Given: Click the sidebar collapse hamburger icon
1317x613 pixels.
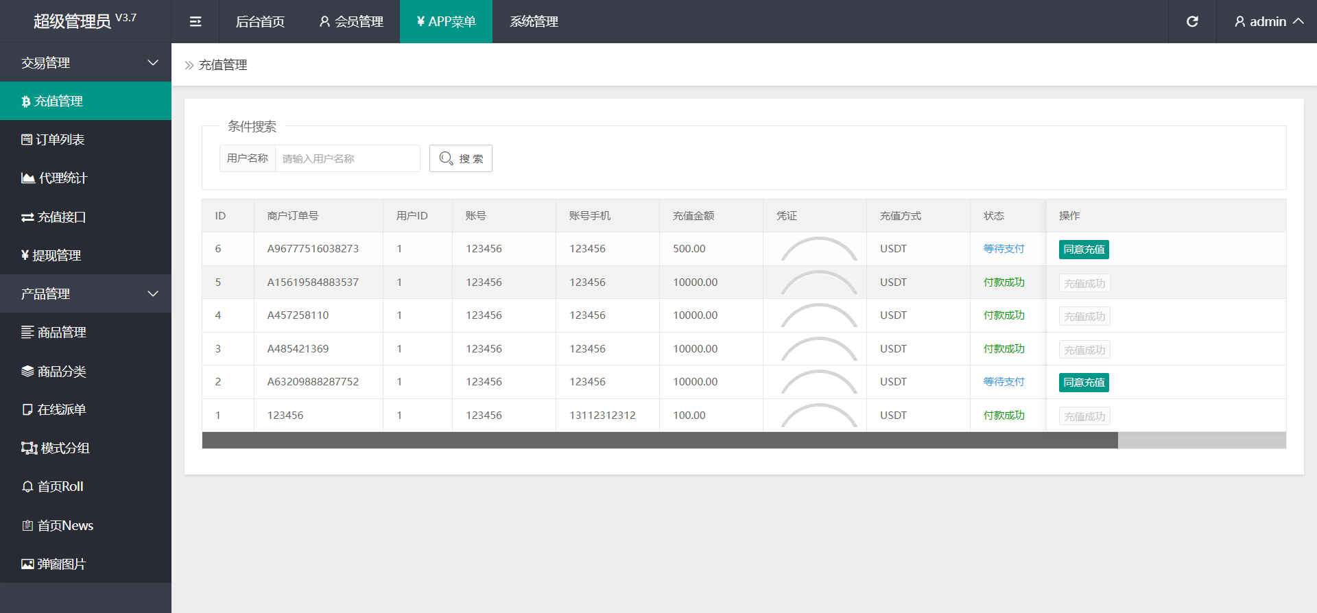Looking at the screenshot, I should coord(195,22).
